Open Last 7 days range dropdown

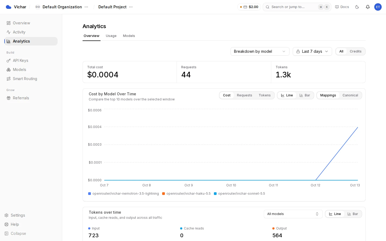pos(312,51)
